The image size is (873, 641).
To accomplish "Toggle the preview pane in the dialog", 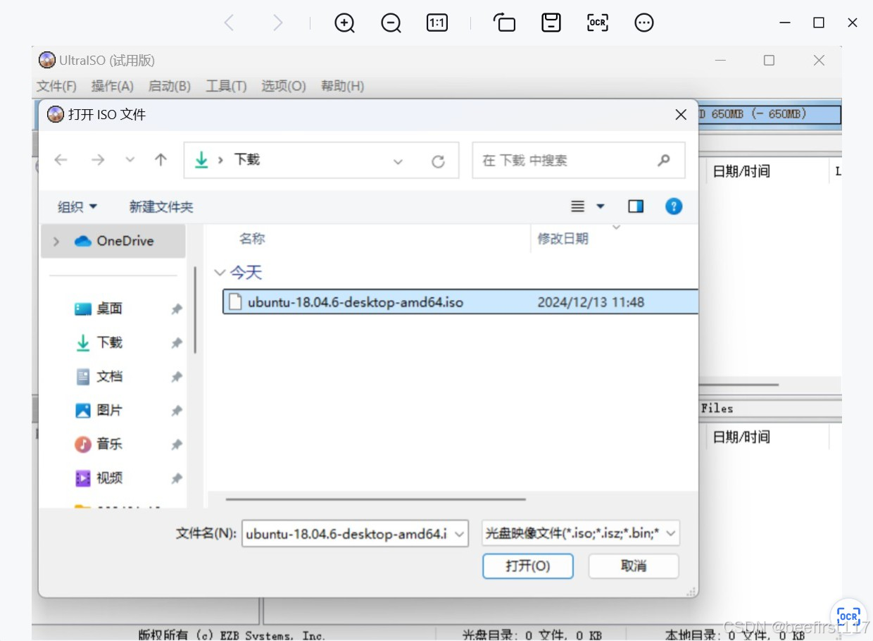I will pyautogui.click(x=635, y=206).
